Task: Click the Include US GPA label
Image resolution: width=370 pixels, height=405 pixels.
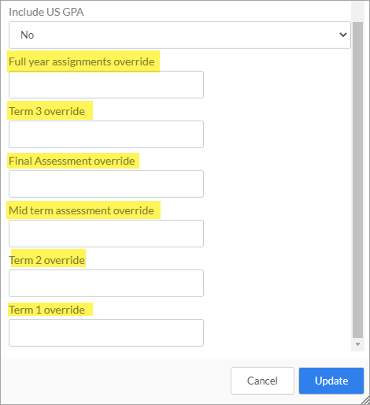Action: tap(46, 12)
